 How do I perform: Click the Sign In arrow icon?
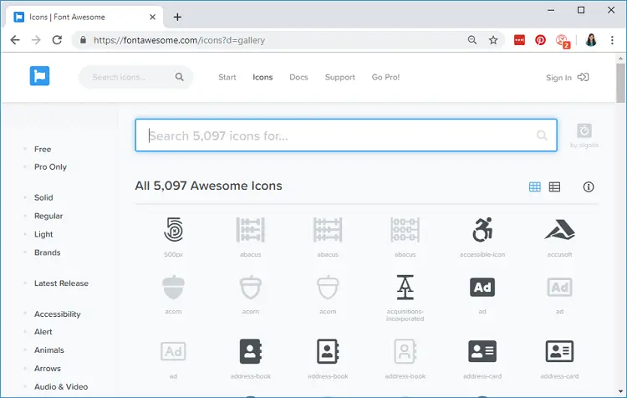coord(583,77)
